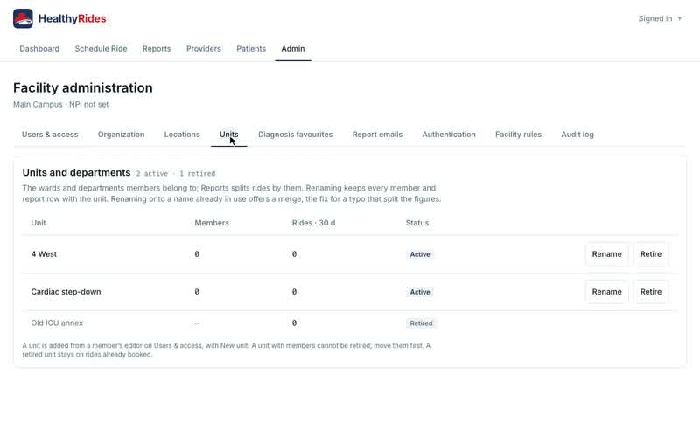The image size is (700, 437).
Task: Navigate to Reports
Action: (157, 49)
